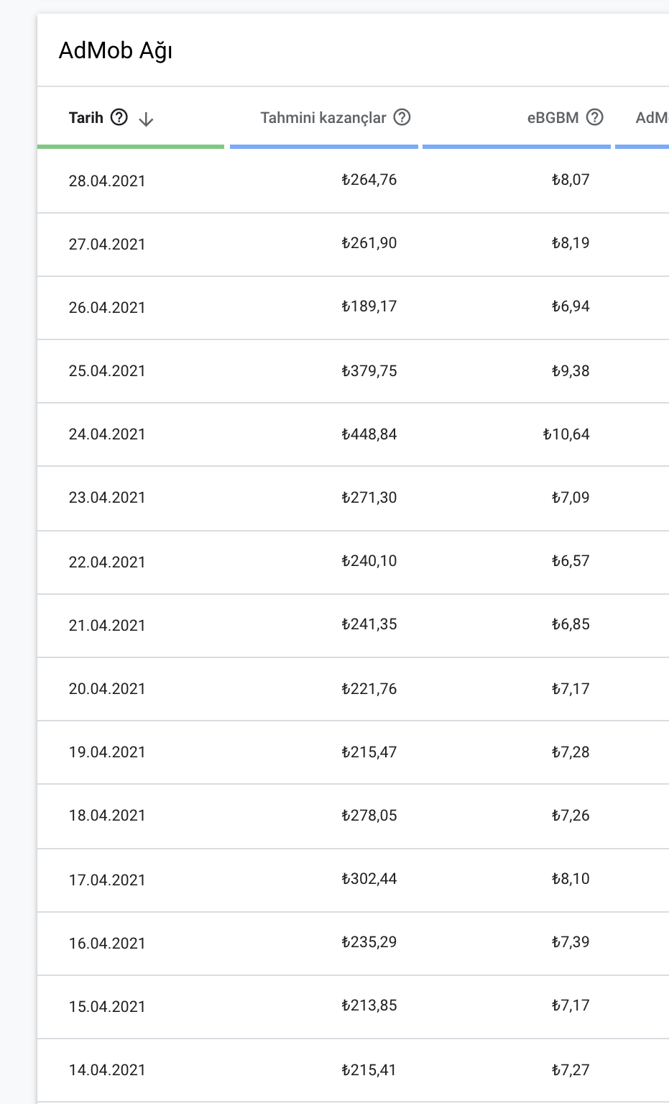Click the descending sort arrow beside Tarih
The image size is (669, 1104).
(146, 119)
